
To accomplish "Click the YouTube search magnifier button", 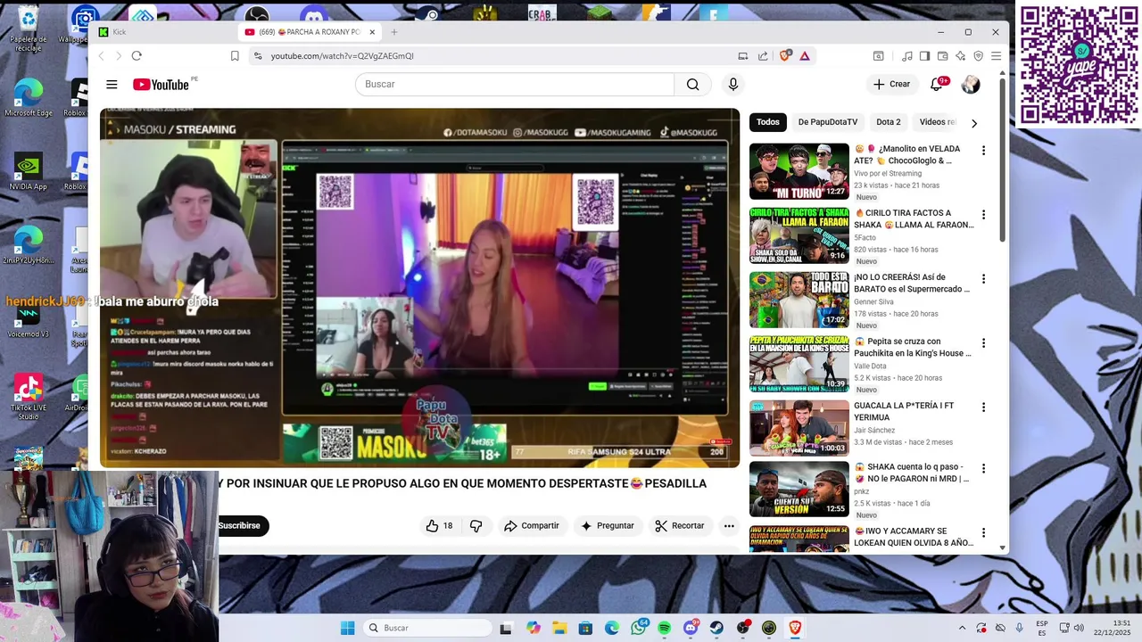I will pyautogui.click(x=692, y=84).
